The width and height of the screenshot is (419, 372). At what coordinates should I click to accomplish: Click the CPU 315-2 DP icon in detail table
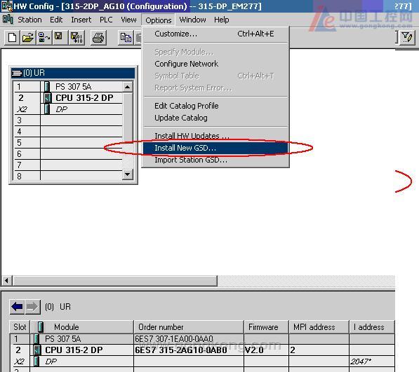click(37, 350)
